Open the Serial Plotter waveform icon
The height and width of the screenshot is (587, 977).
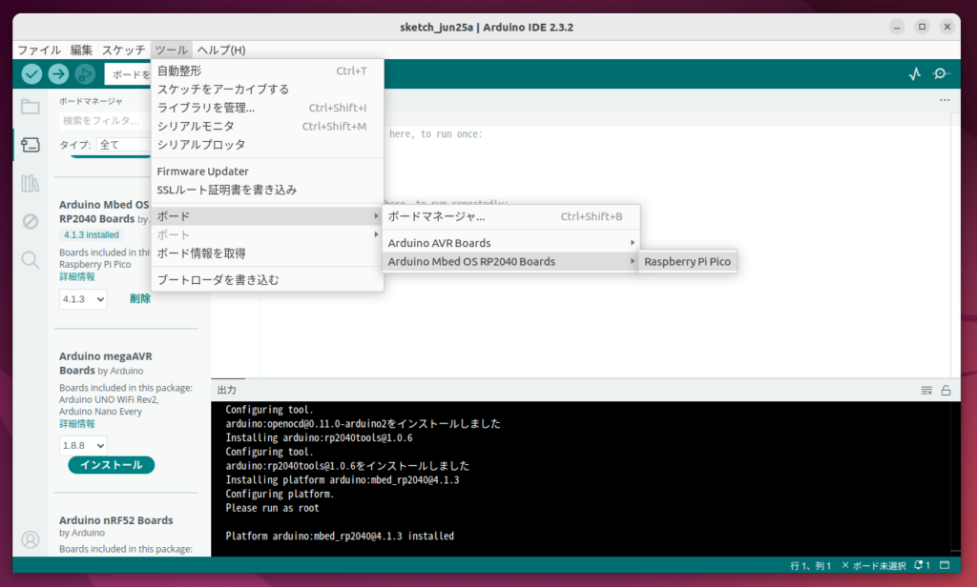pyautogui.click(x=915, y=74)
